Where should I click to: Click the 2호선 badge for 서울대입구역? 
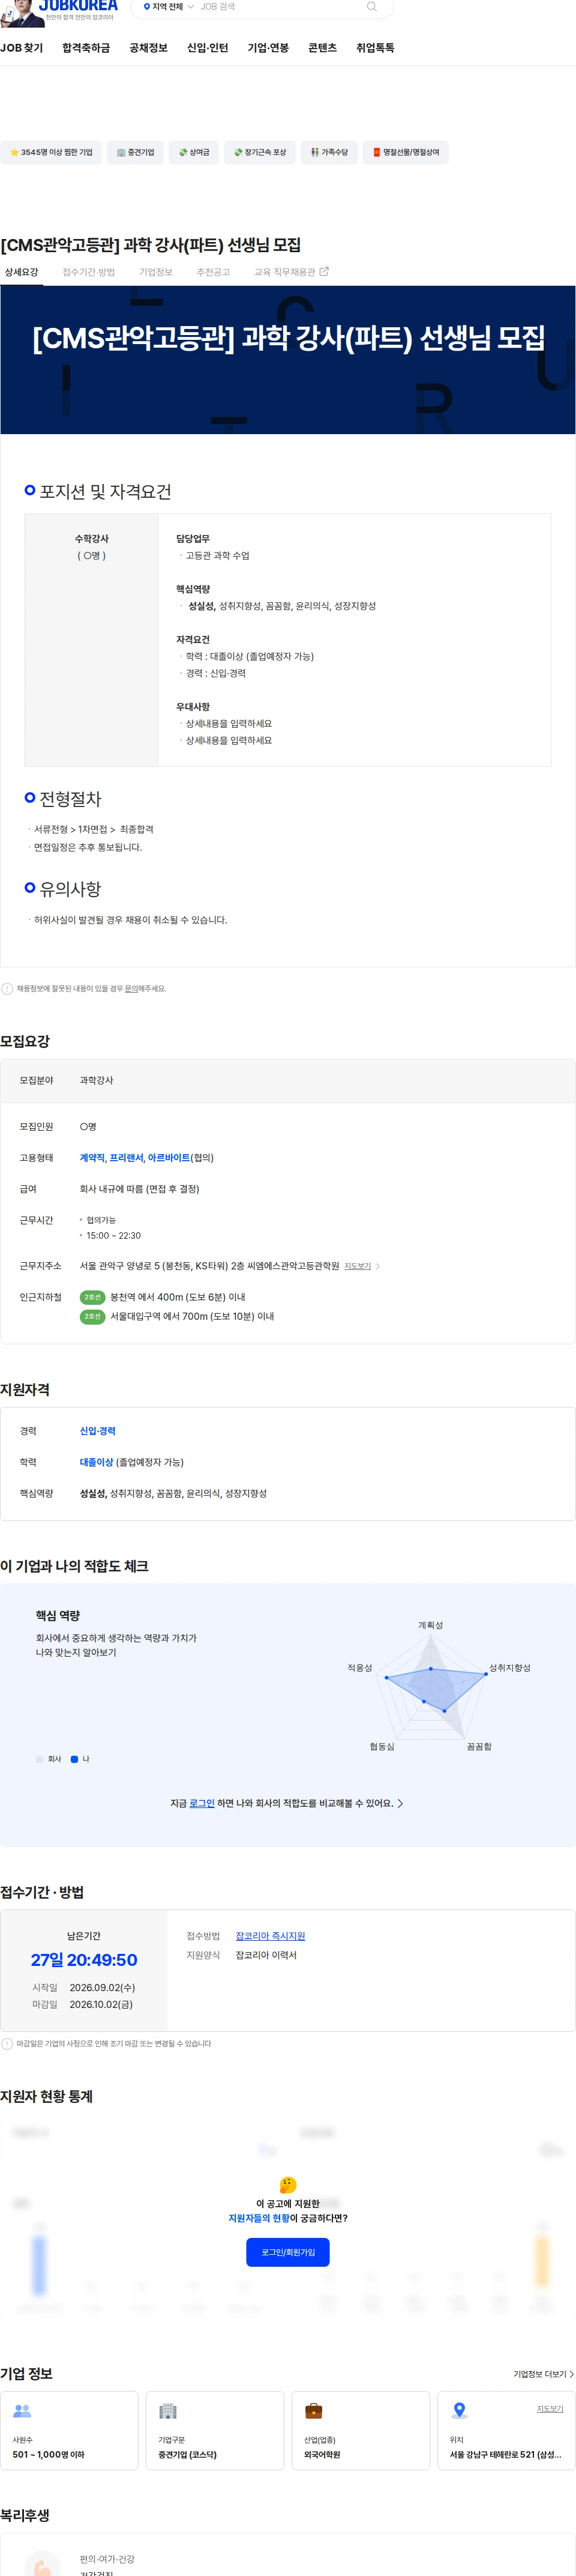coord(92,1316)
